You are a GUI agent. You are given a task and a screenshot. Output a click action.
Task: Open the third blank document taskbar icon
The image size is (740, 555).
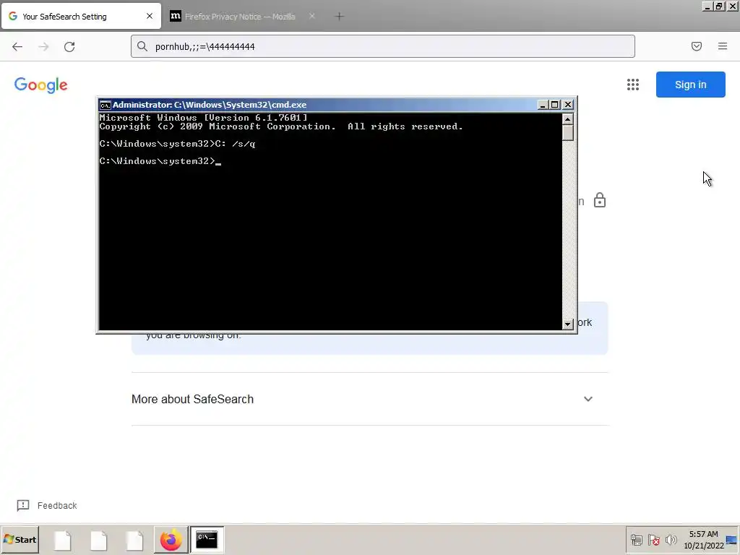pyautogui.click(x=134, y=540)
